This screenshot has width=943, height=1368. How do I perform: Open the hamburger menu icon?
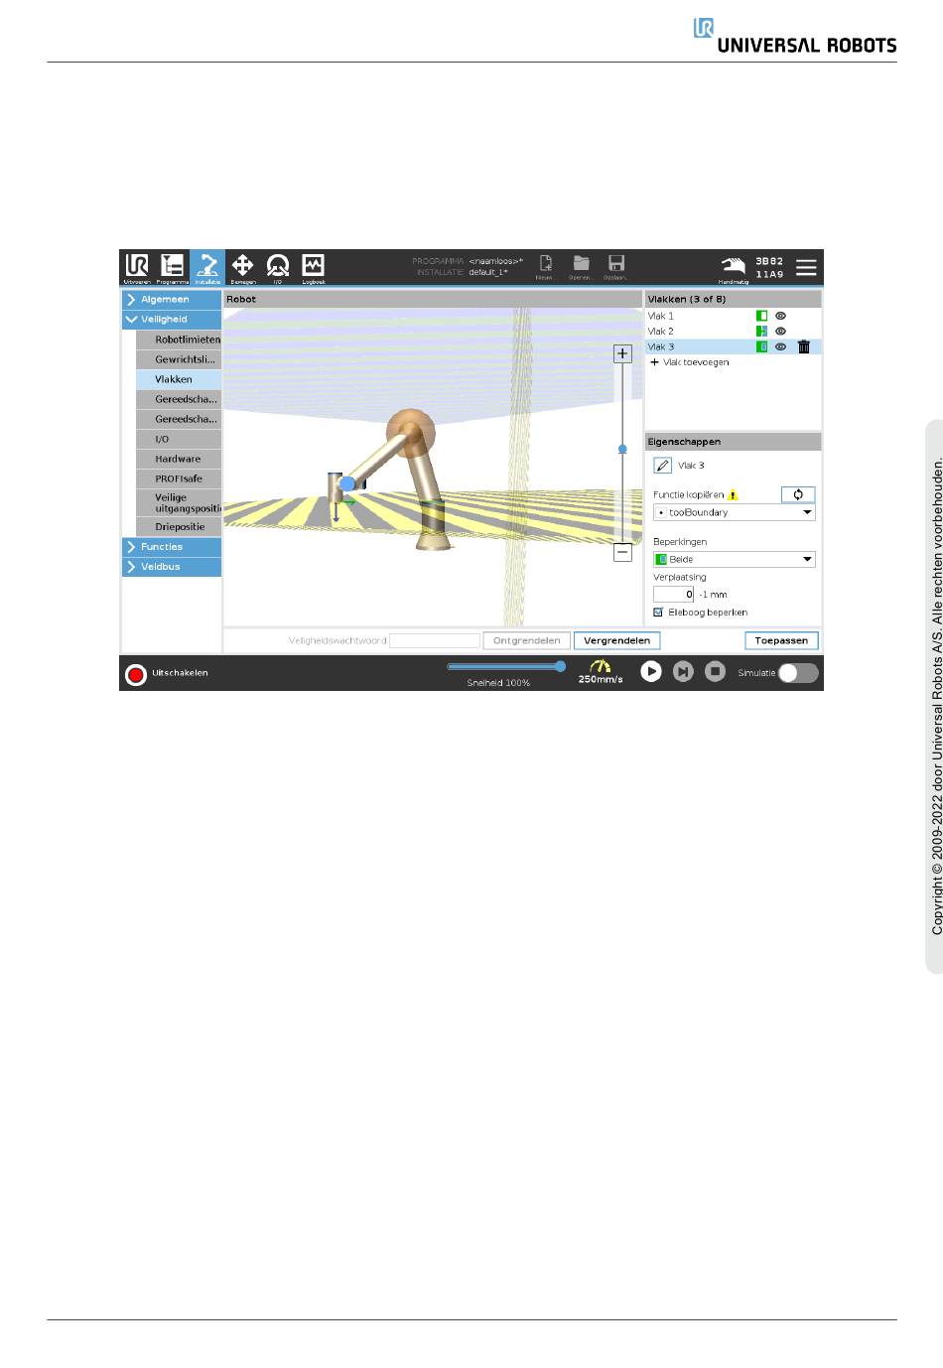coord(806,267)
